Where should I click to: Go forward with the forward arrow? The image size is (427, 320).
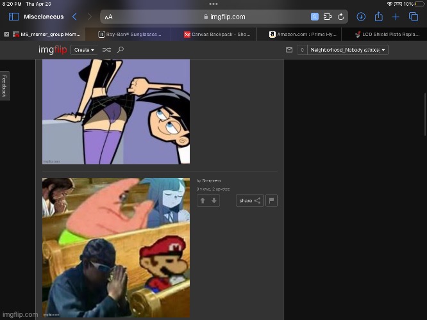tap(90, 17)
